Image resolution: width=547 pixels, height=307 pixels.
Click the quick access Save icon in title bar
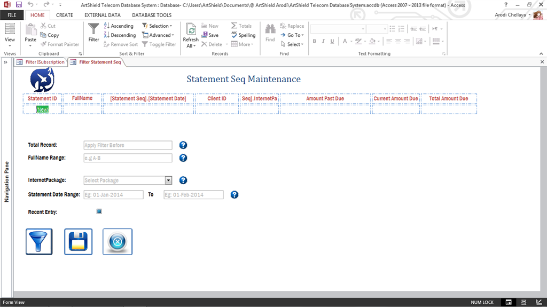click(x=19, y=4)
